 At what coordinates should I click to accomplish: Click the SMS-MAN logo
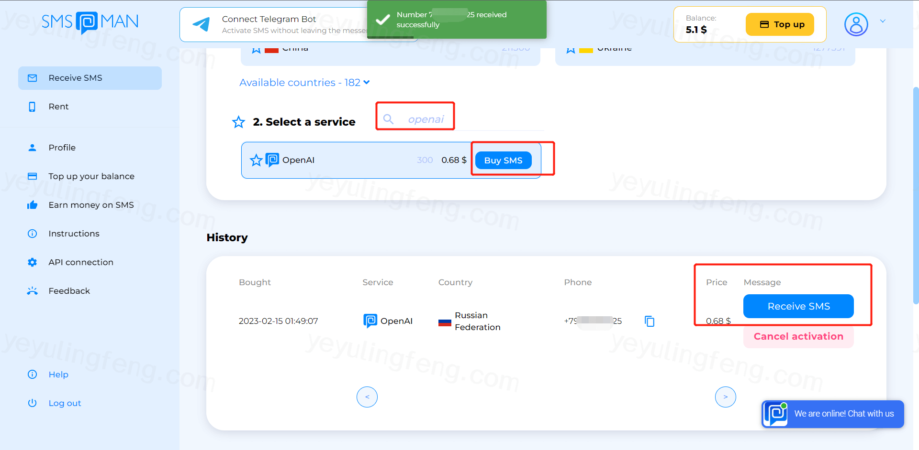tap(90, 22)
